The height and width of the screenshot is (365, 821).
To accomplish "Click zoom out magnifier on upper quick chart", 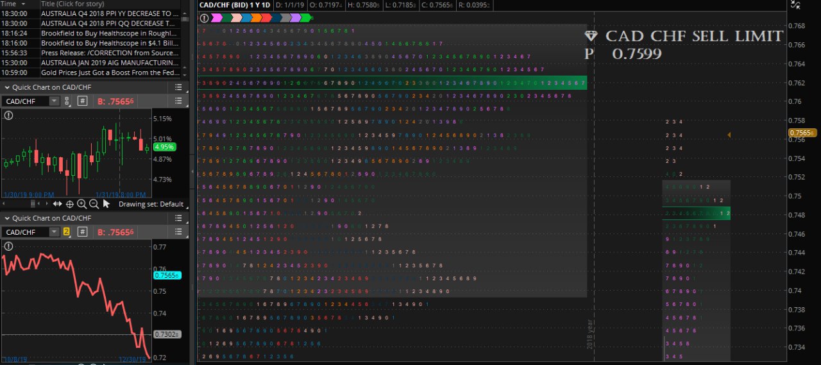I will point(94,204).
